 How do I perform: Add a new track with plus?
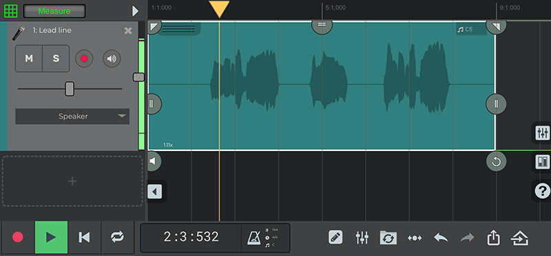72,181
